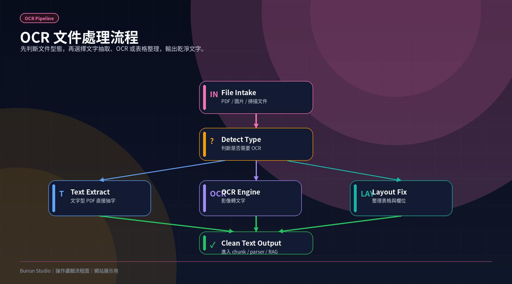
Task: Click the description line starting with '先判斷文件型態'
Action: point(113,49)
